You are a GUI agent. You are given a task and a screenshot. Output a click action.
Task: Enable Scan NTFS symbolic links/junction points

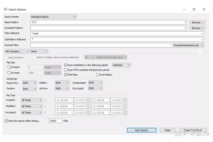[x=66, y=70]
